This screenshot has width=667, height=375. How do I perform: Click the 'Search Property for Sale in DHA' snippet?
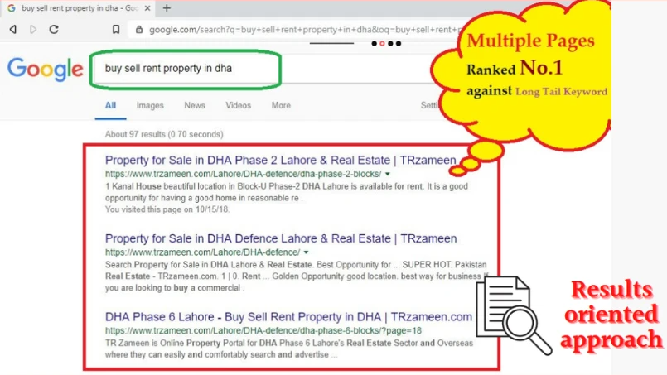[297, 276]
